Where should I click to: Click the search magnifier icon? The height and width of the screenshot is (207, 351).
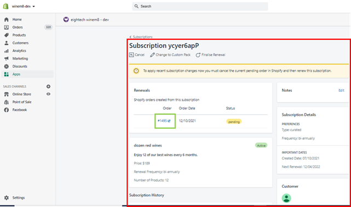point(136,7)
